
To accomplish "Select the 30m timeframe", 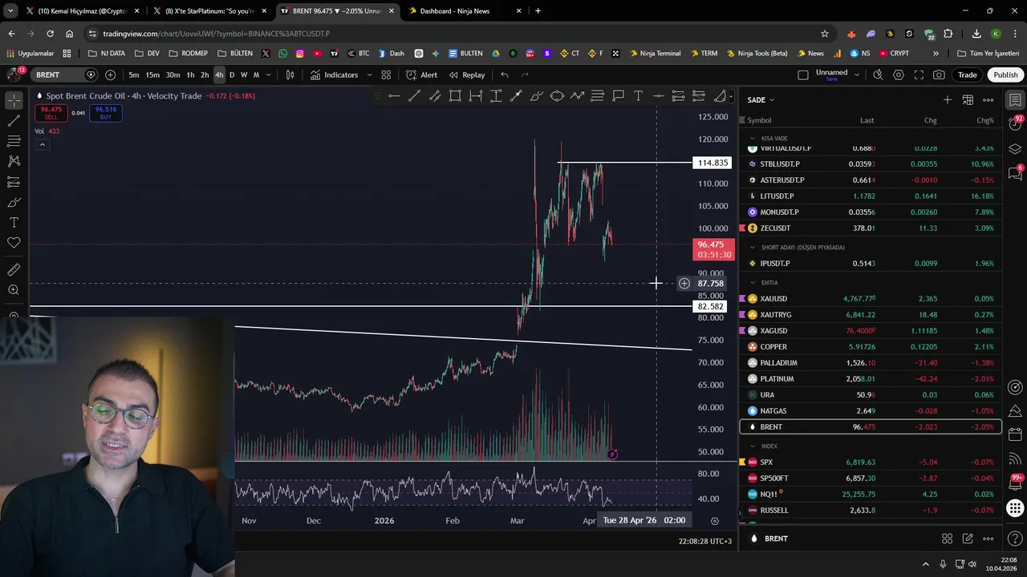I will click(173, 75).
